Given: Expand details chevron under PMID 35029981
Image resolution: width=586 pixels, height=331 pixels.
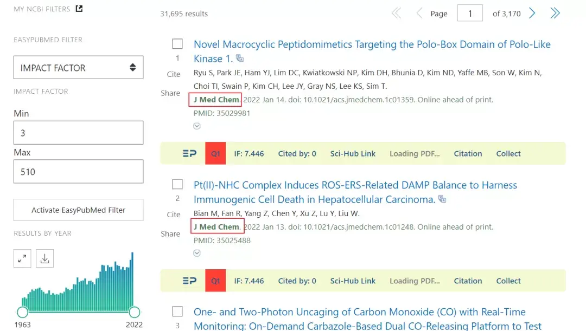Looking at the screenshot, I should pos(197,126).
